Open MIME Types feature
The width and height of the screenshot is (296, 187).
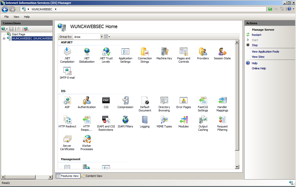pyautogui.click(x=164, y=122)
